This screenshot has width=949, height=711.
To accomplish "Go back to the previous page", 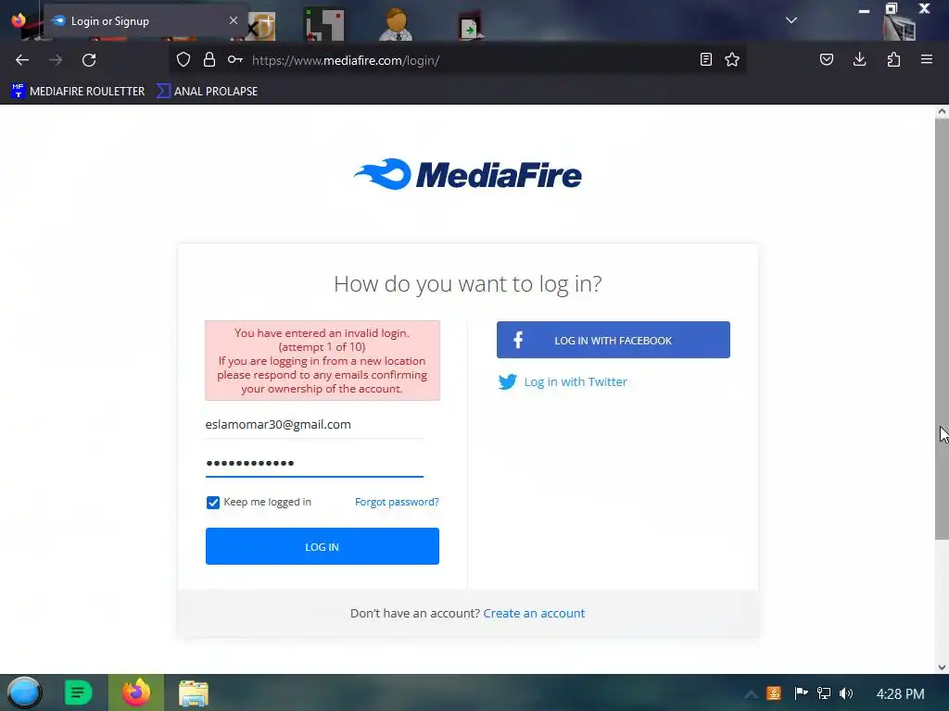I will 22,60.
